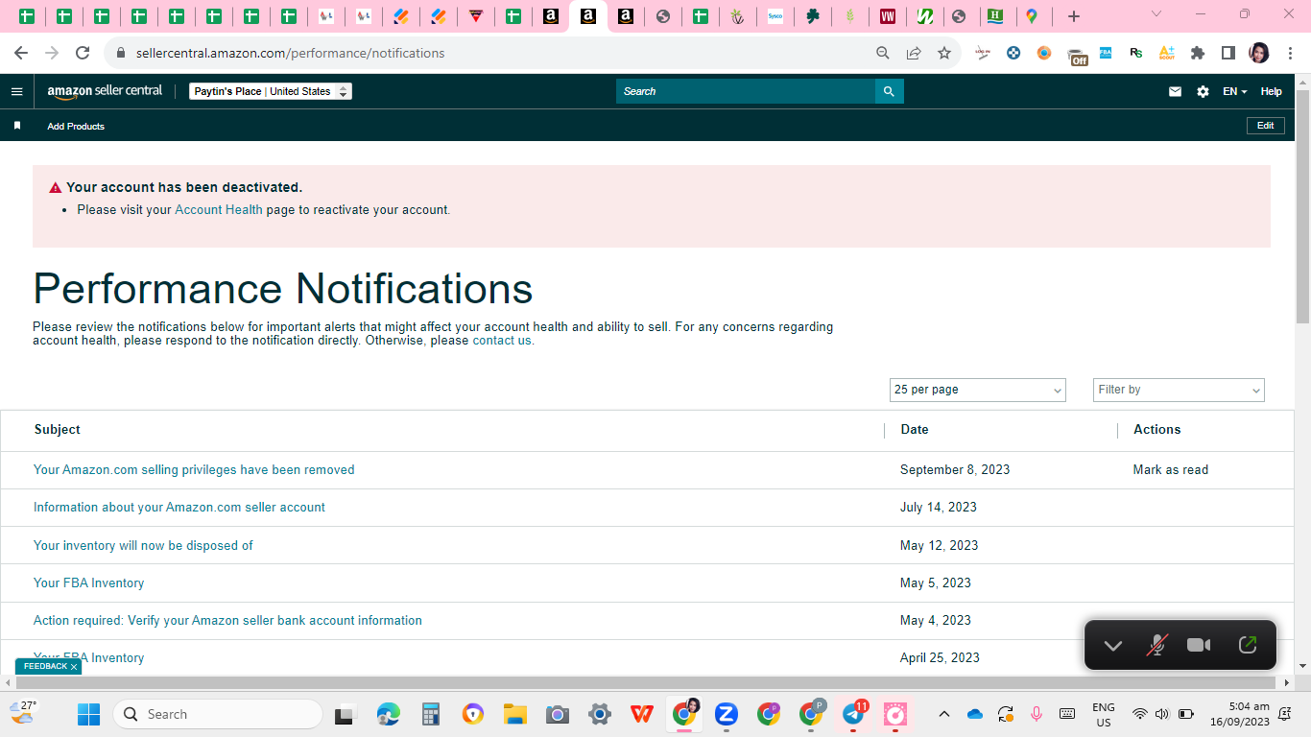The width and height of the screenshot is (1311, 737).
Task: Expand the 25 per page dropdown
Action: (x=978, y=390)
